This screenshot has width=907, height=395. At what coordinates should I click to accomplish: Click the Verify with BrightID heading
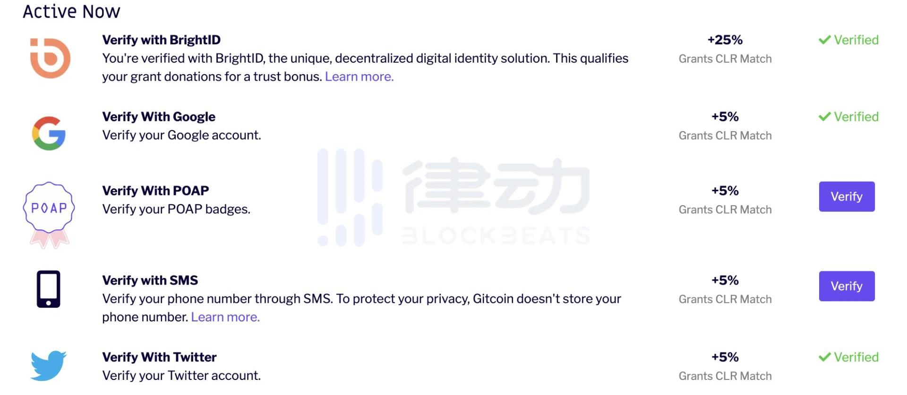click(x=161, y=40)
